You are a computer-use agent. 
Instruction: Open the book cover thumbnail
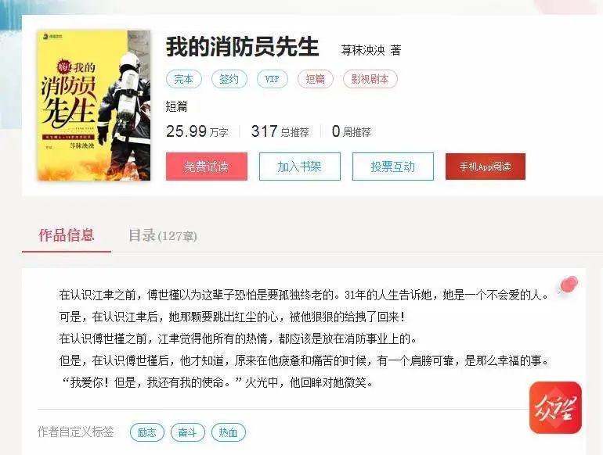94,106
